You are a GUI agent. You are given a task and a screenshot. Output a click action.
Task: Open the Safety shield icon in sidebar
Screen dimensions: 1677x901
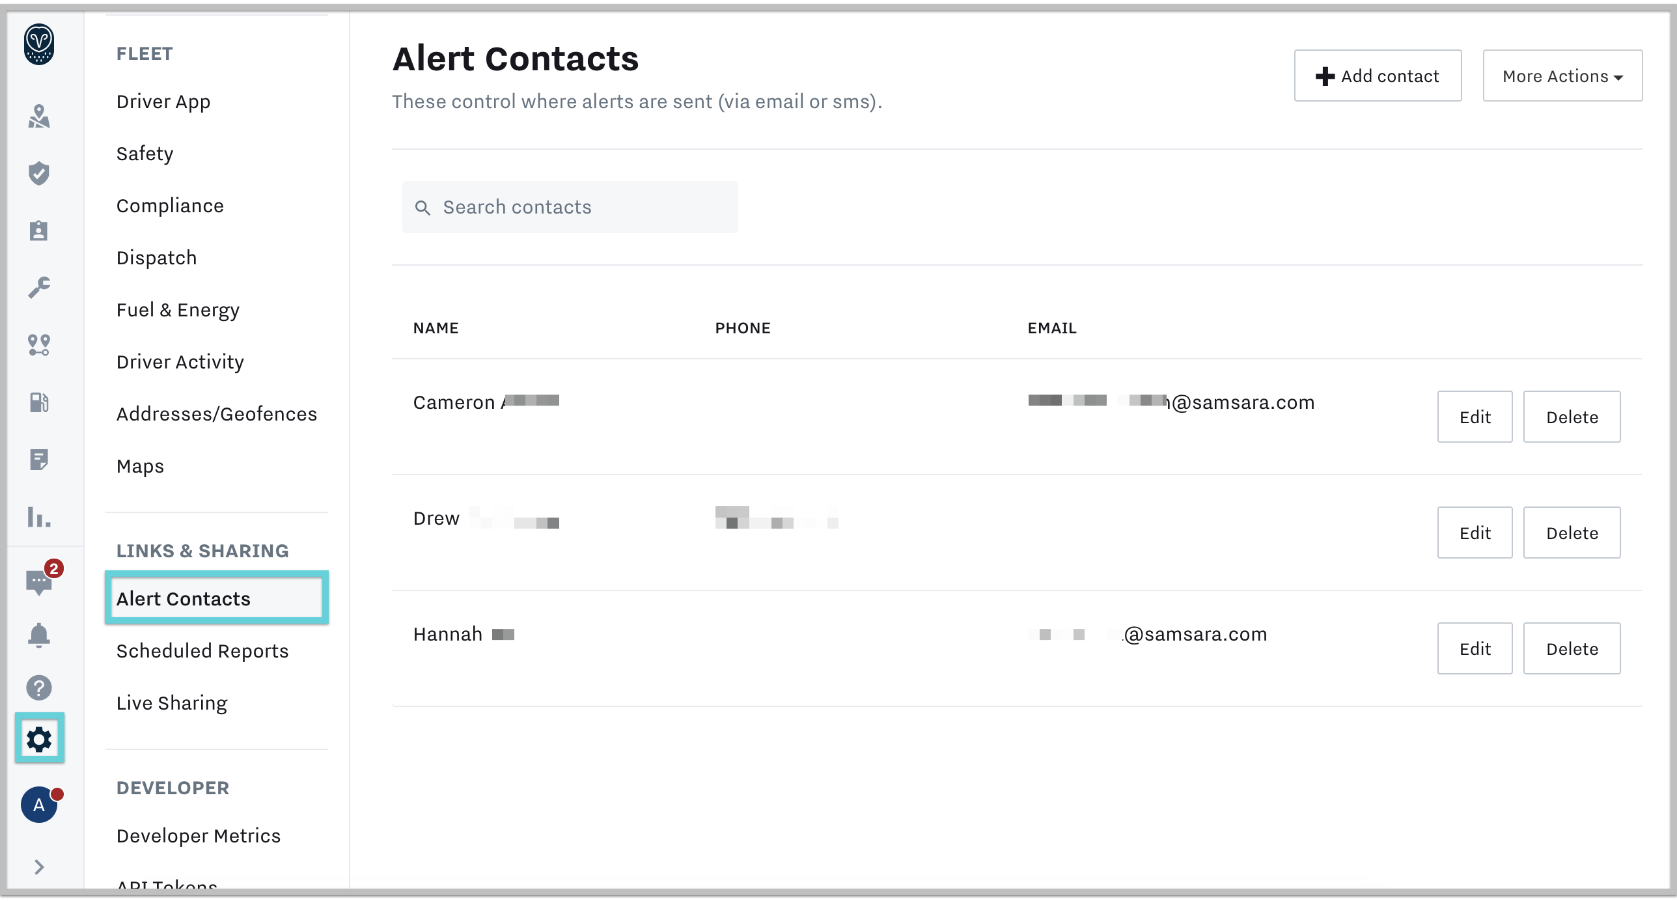[39, 173]
